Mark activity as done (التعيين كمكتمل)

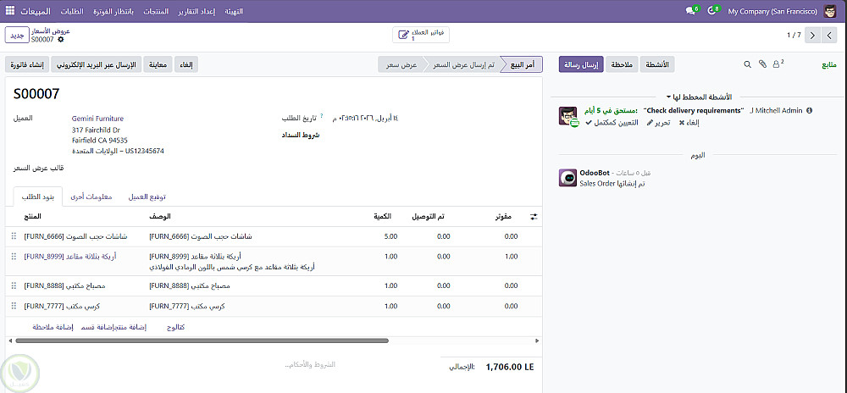pos(612,123)
